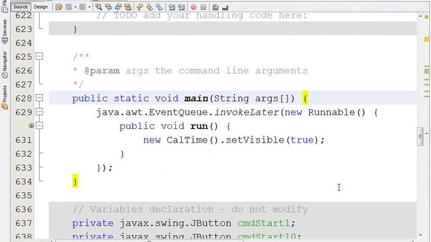Shift the line left
The width and height of the screenshot is (431, 242).
pos(172,7)
